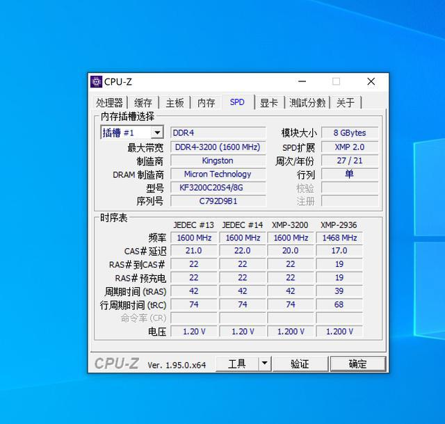Screen dimensions: 445x424
Task: Click the 最大带宽 label
Action: tap(145, 147)
